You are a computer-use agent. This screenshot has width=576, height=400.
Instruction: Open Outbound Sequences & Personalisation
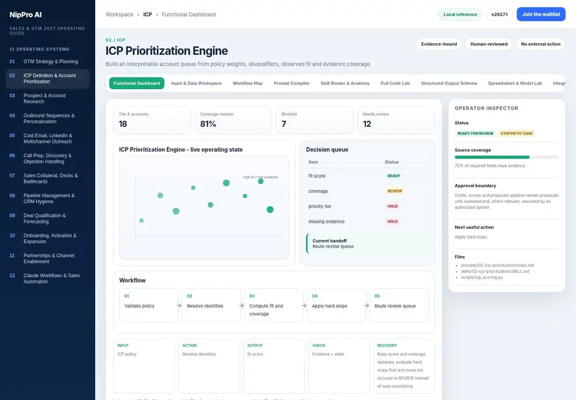[x=47, y=118]
